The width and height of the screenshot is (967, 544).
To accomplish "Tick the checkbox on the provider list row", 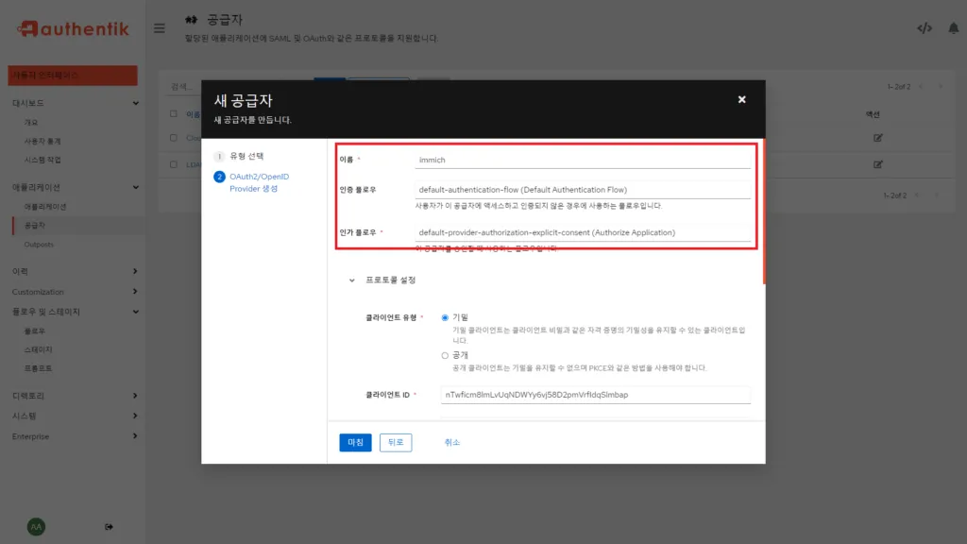I will 172,136.
